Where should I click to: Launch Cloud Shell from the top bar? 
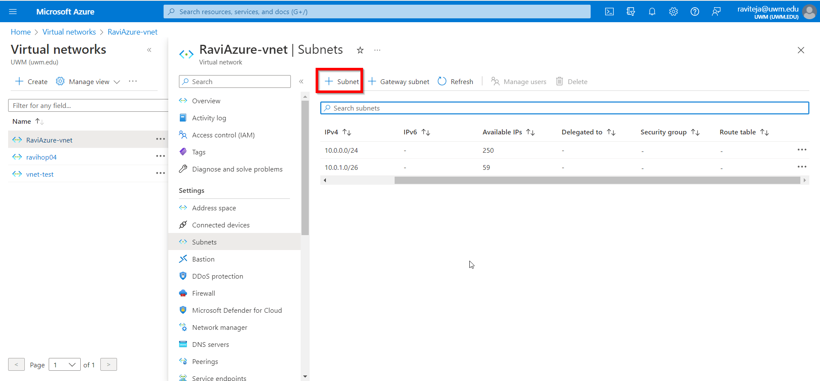point(609,12)
